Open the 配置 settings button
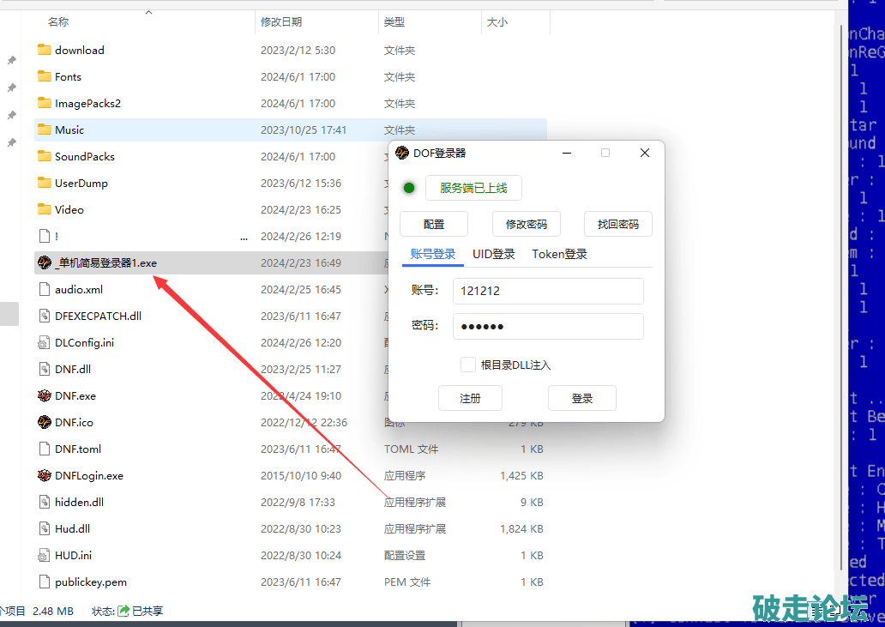885x627 pixels. coord(434,225)
